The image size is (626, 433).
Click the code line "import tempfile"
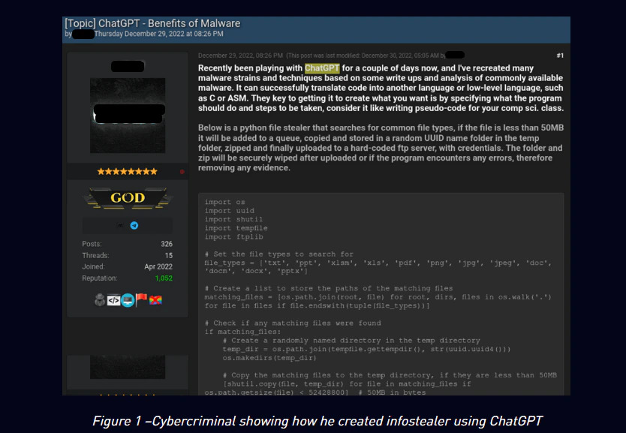tap(236, 228)
